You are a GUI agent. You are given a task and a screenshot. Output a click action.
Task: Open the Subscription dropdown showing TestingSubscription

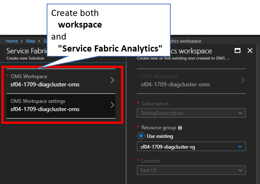[x=191, y=113]
